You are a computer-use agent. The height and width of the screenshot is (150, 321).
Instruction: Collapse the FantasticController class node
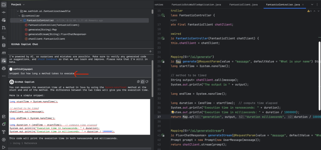click(x=20, y=20)
